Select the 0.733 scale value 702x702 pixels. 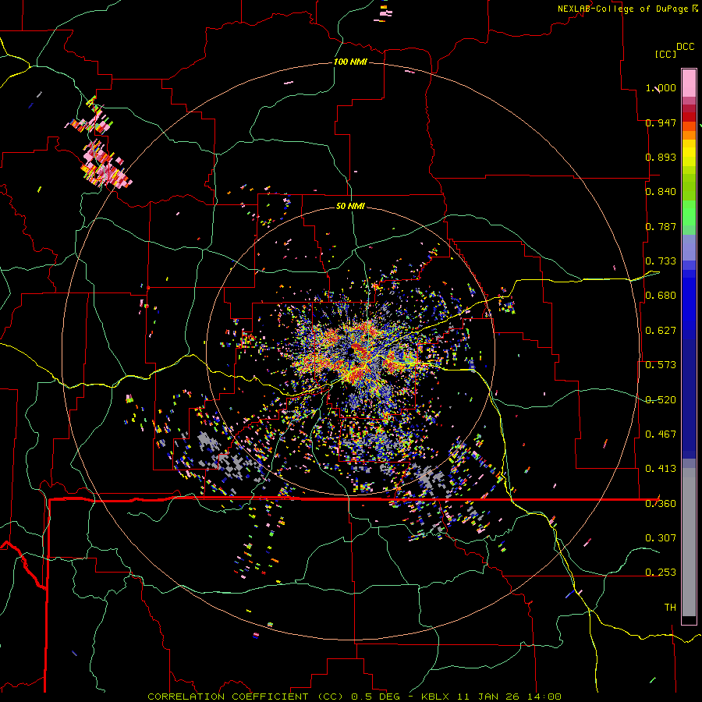pos(661,261)
